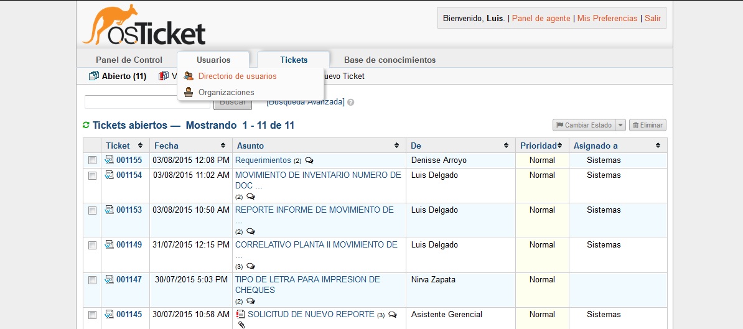Click conversation bubble under TIPO DE LETRA subject
The width and height of the screenshot is (743, 329).
tap(251, 301)
